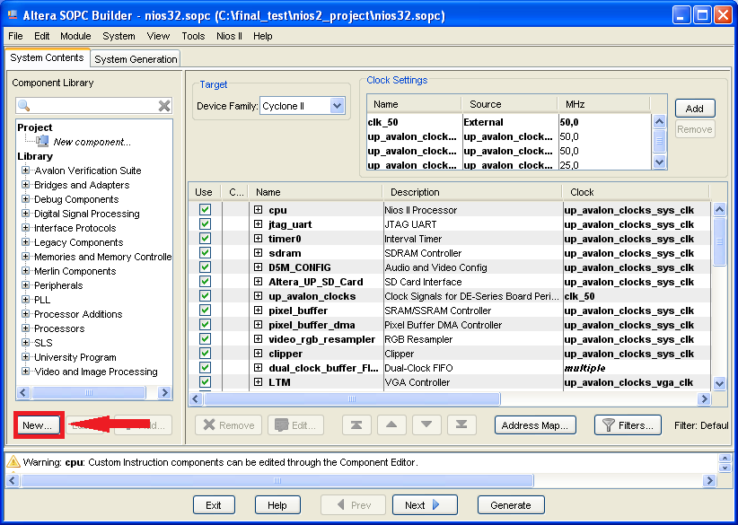The width and height of the screenshot is (738, 525).
Task: Uncheck the cpu Use checkbox
Action: tap(205, 210)
